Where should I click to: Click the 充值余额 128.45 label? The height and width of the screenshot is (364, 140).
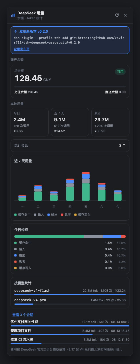pyautogui.click(x=26, y=92)
